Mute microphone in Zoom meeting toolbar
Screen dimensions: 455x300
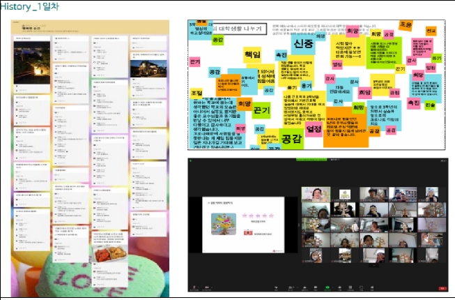point(195,287)
